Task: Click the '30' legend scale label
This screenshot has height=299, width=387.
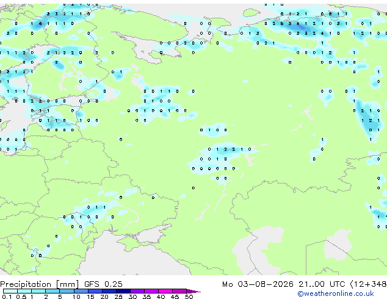Action: (132, 297)
